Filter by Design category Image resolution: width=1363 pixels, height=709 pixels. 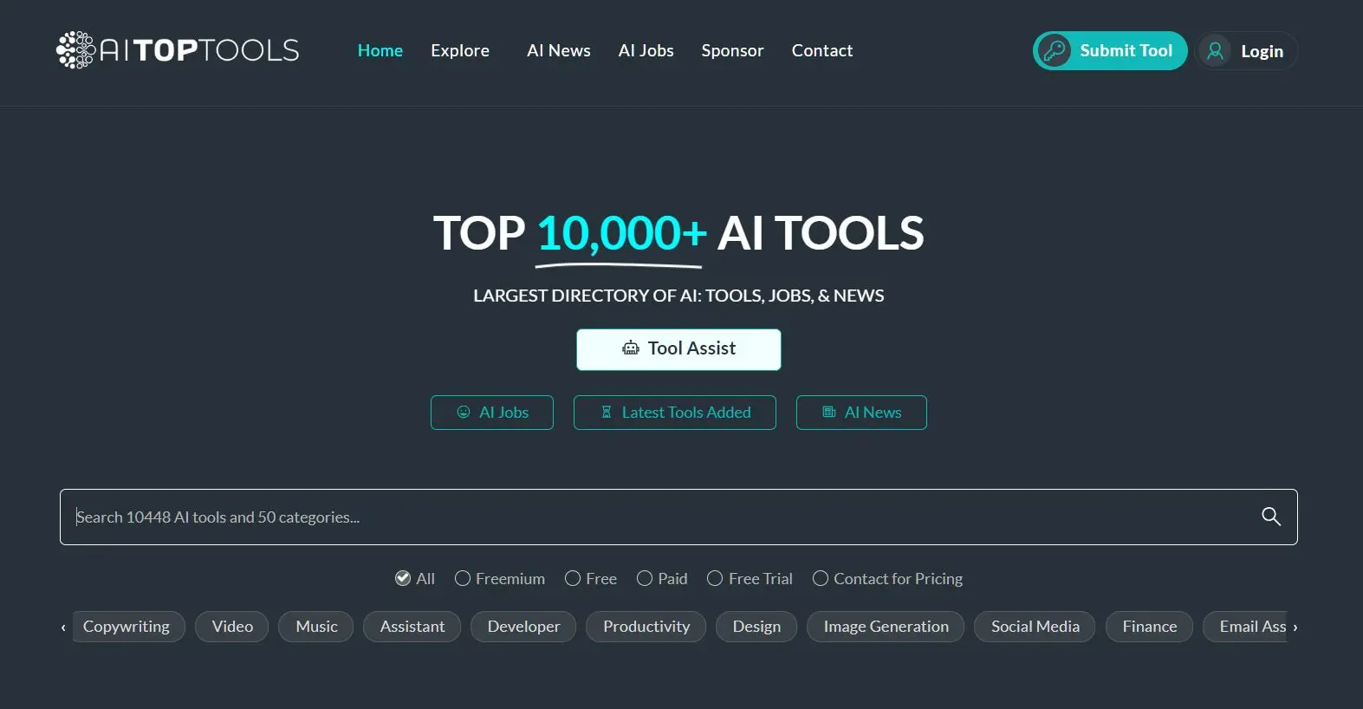point(756,627)
